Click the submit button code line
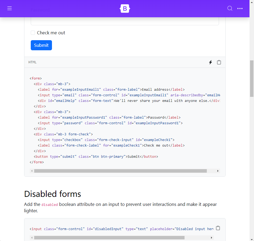Viewport: 254px width, 241px height. pyautogui.click(x=96, y=157)
